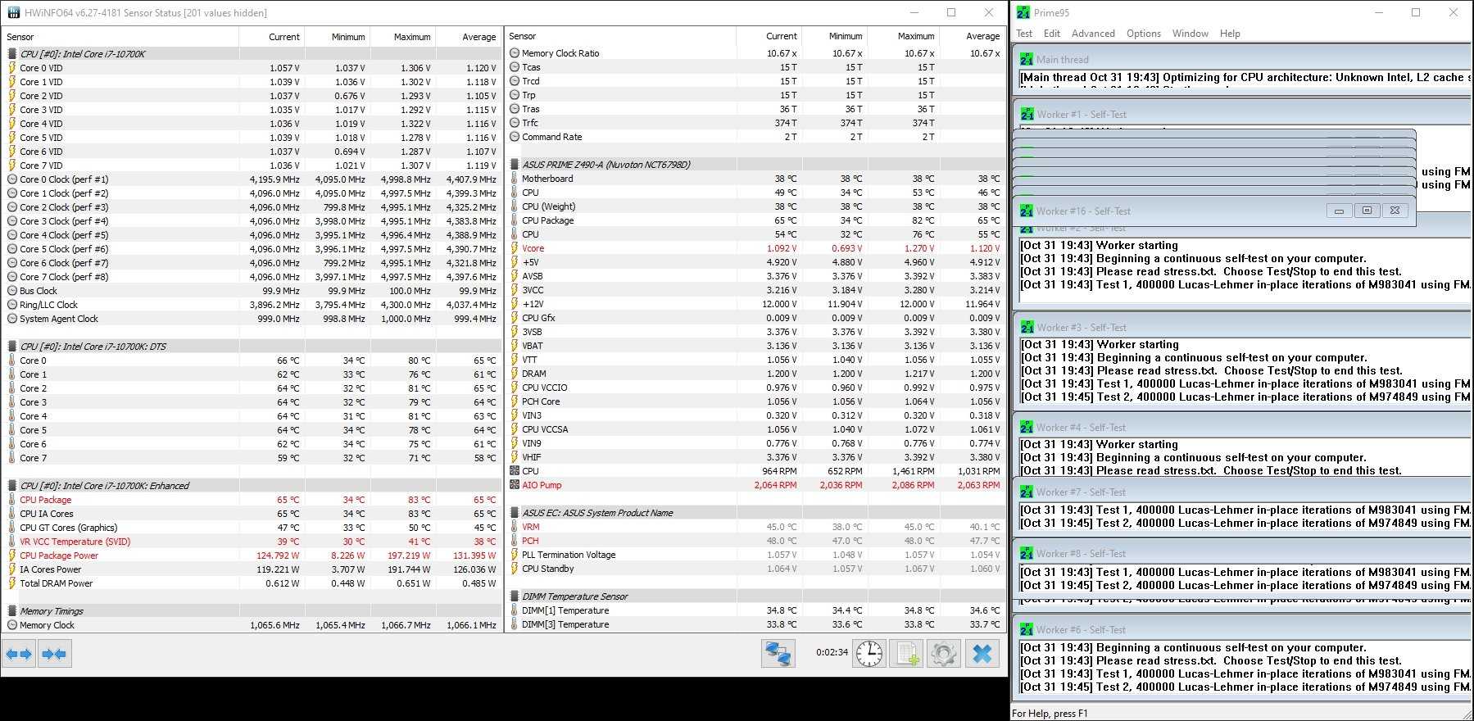Select the Vcore voltage row
Viewport: 1474px width, 721px height.
pyautogui.click(x=533, y=248)
